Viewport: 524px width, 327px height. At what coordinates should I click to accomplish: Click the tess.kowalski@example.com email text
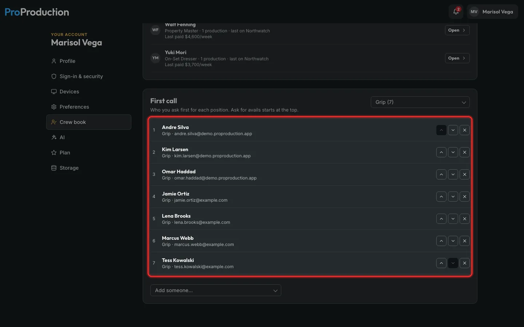[204, 267]
